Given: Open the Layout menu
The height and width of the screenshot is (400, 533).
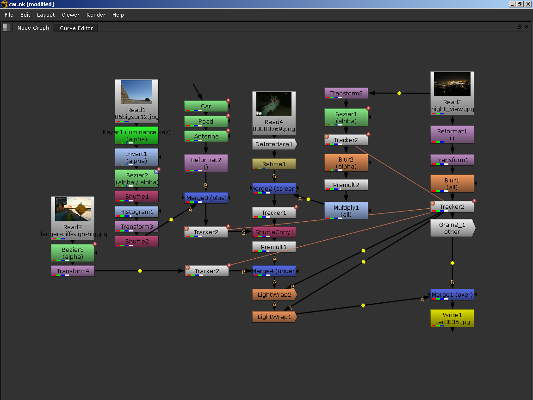Looking at the screenshot, I should [x=46, y=15].
